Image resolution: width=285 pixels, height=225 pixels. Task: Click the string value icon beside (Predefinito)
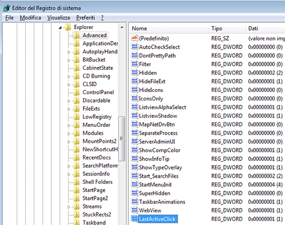coord(135,38)
